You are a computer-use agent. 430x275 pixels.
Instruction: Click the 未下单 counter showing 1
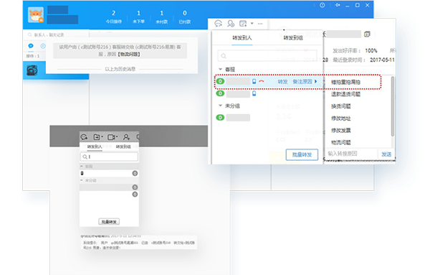point(138,17)
